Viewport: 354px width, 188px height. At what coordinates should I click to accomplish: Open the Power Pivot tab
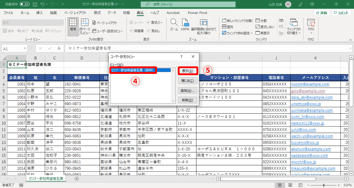[x=197, y=13]
